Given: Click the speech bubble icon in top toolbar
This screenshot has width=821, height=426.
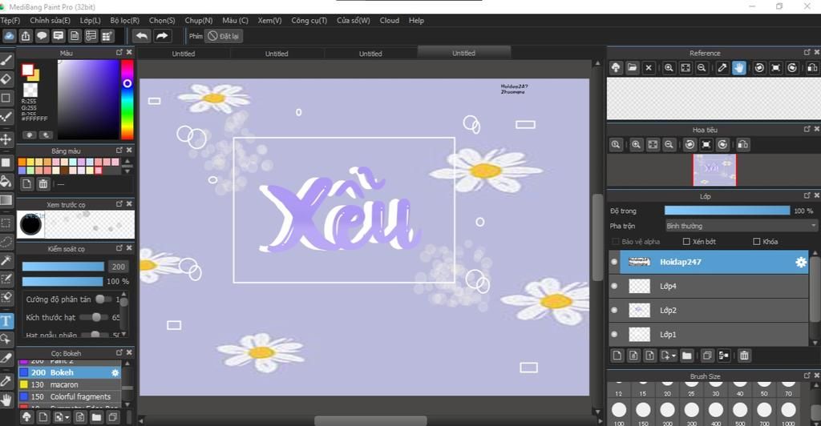Looking at the screenshot, I should coord(42,36).
